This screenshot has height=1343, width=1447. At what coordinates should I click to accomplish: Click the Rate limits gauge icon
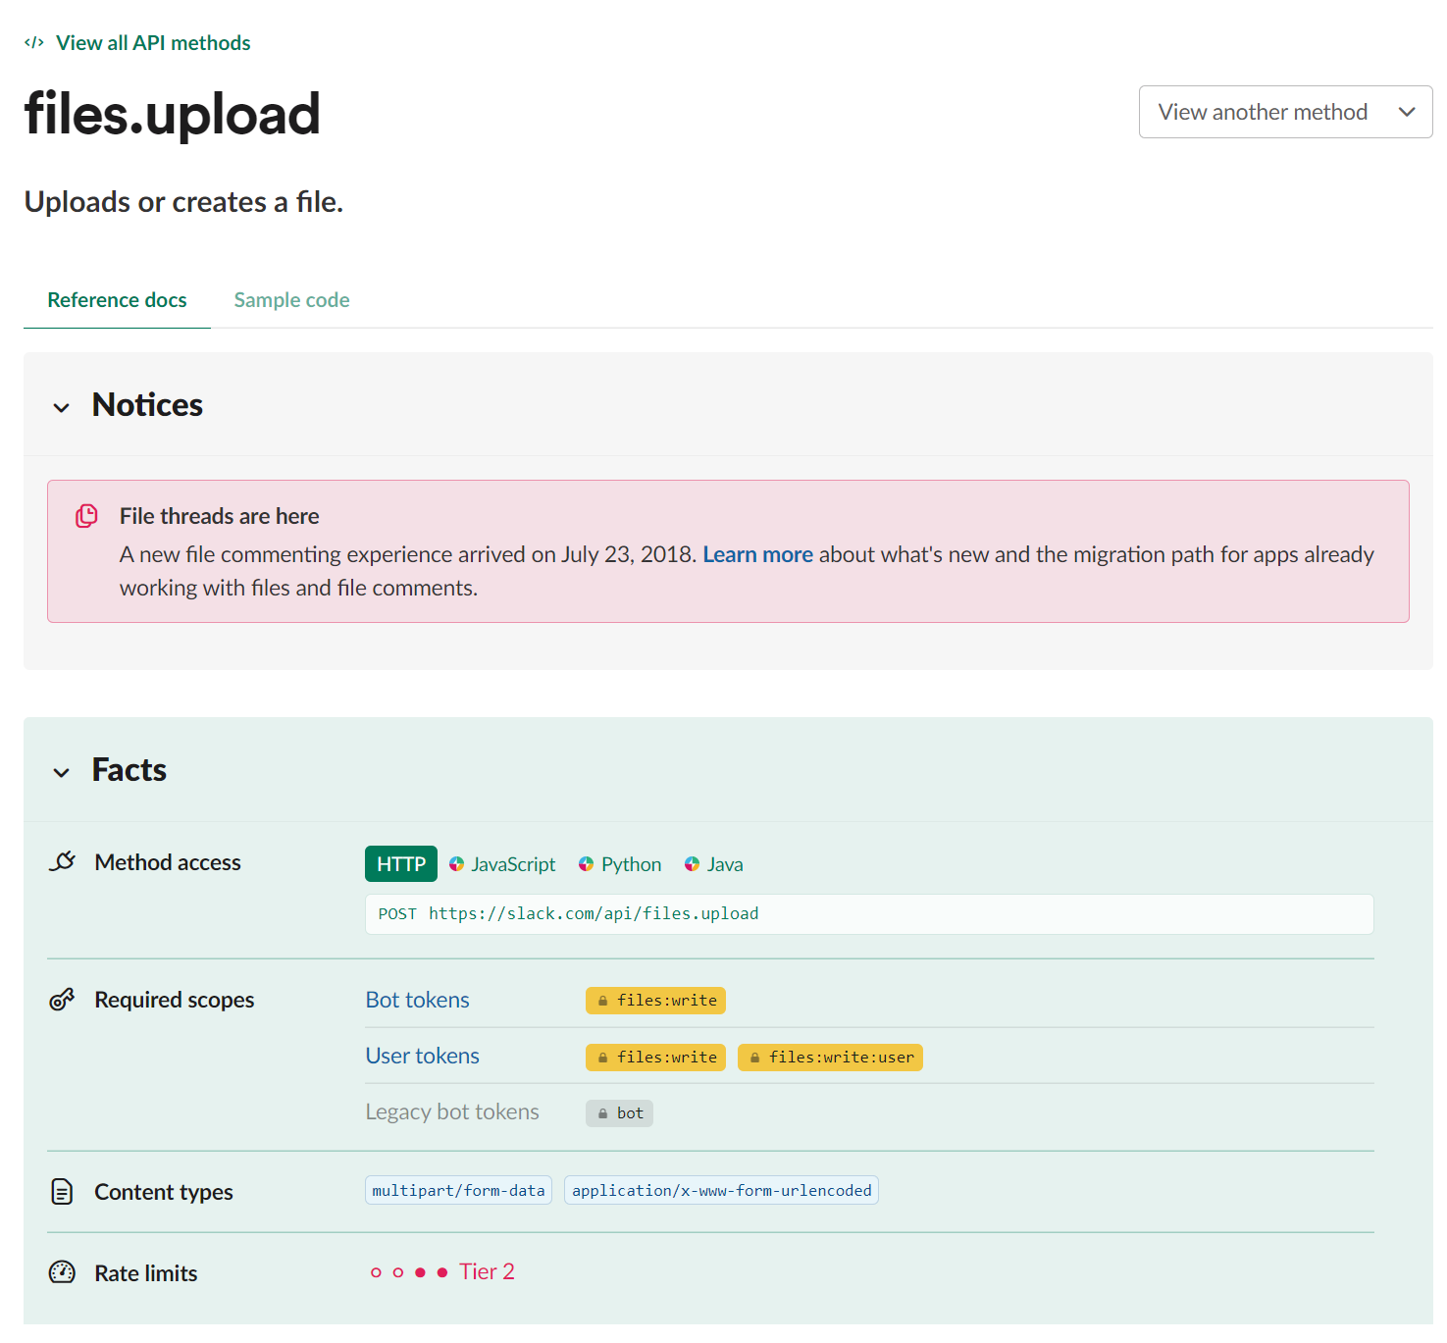click(62, 1272)
